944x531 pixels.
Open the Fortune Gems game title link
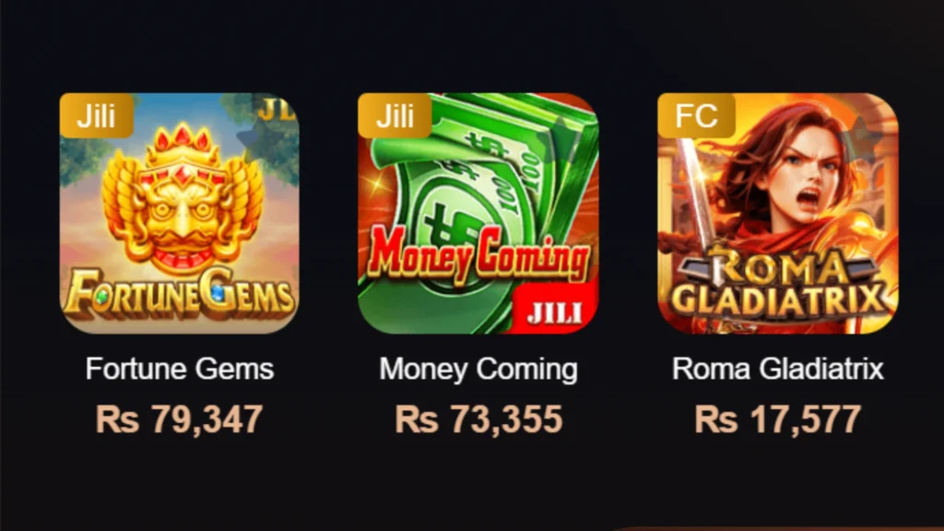tap(180, 369)
